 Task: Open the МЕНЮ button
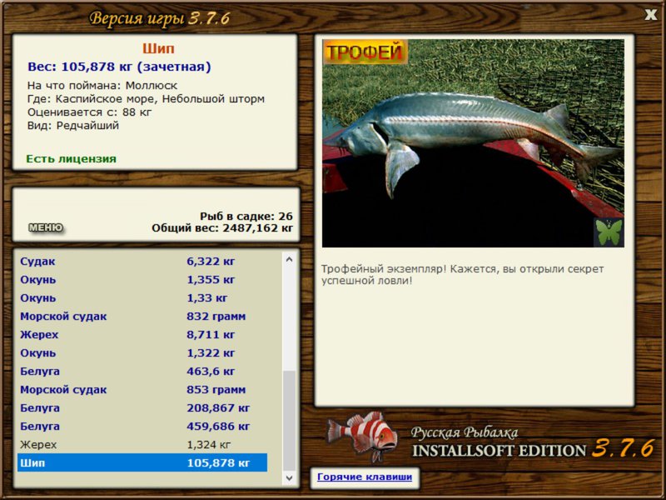point(46,227)
